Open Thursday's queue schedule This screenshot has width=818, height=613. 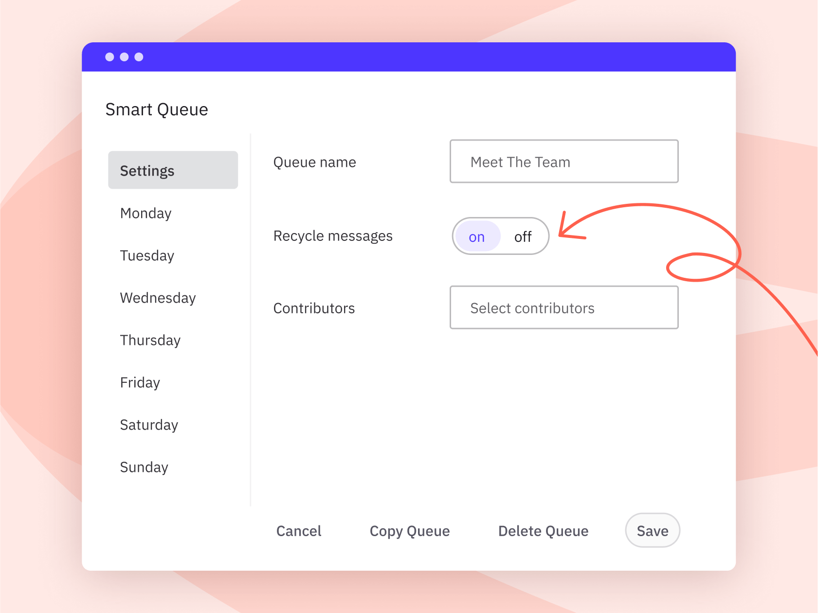pos(150,340)
